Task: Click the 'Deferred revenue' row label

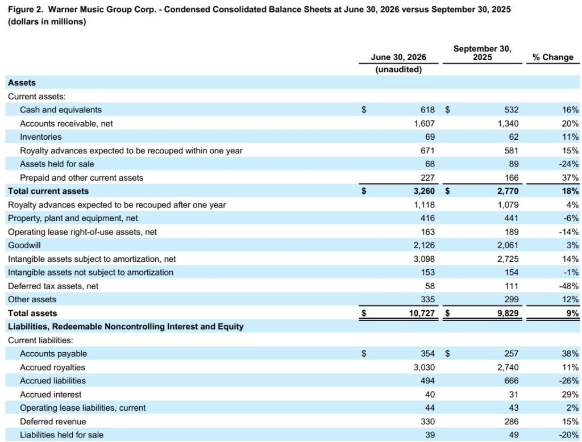Action: point(53,422)
